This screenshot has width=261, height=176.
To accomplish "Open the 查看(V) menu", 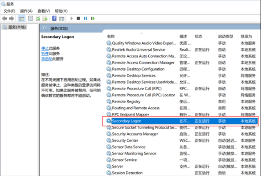I will [44, 11].
